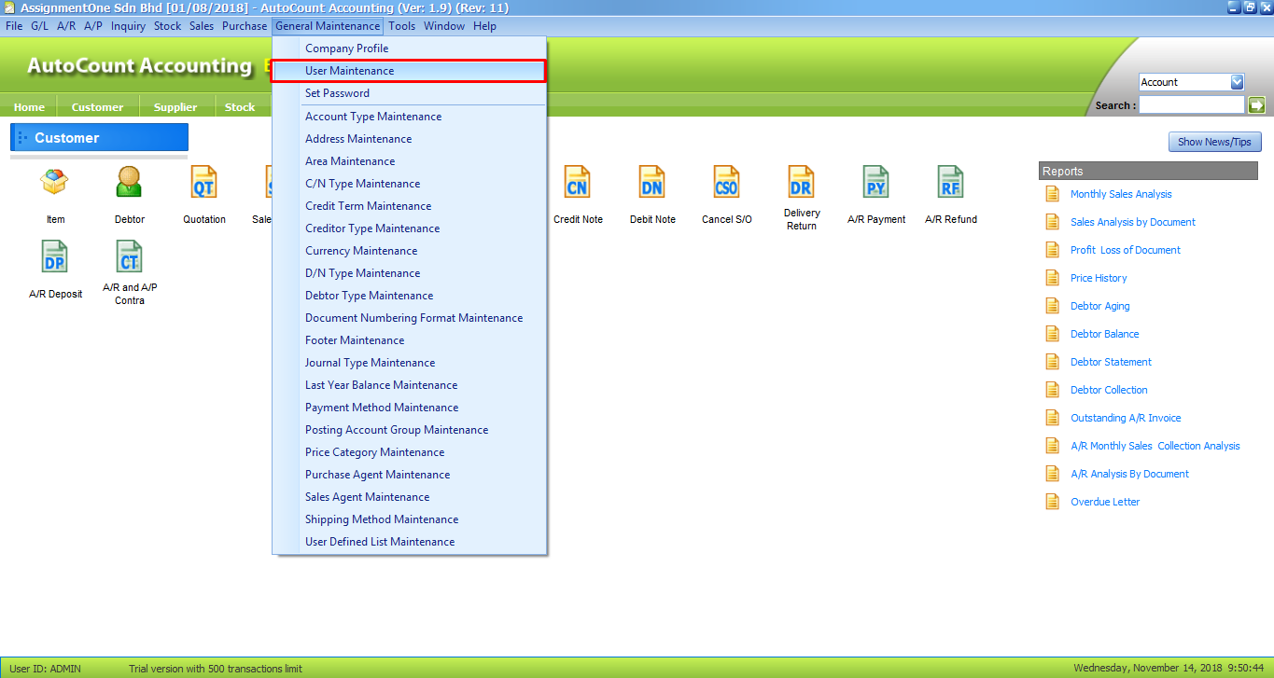Screen dimensions: 1274x678
Task: Open the Cancel S/O icon
Action: click(726, 182)
